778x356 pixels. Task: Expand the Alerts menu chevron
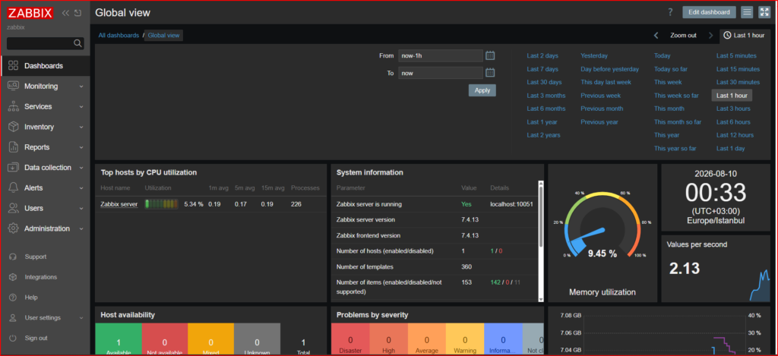pyautogui.click(x=81, y=188)
